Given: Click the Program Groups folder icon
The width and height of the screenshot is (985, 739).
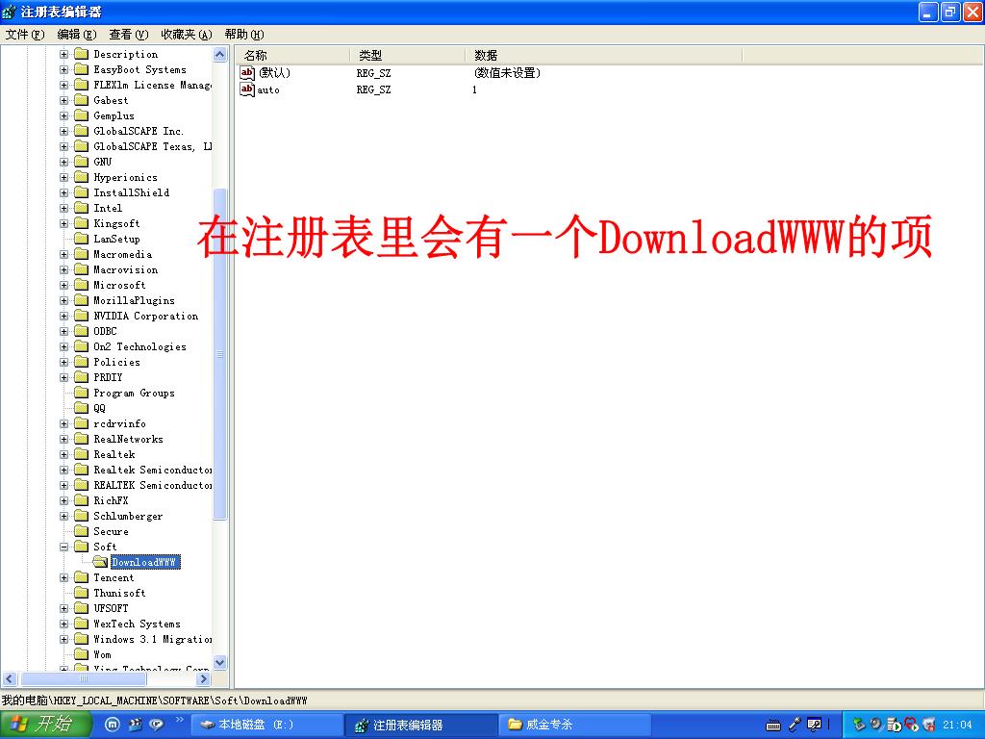Looking at the screenshot, I should coord(81,393).
